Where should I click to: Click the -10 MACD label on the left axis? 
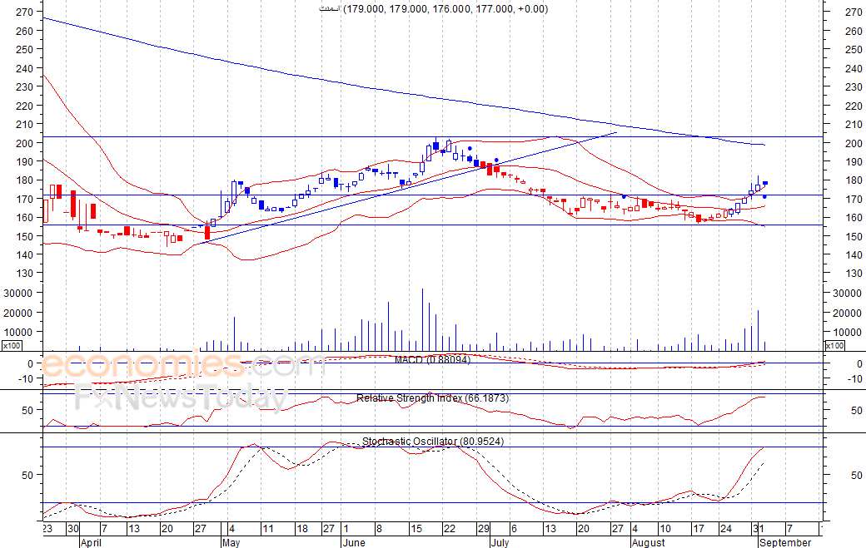[26, 378]
